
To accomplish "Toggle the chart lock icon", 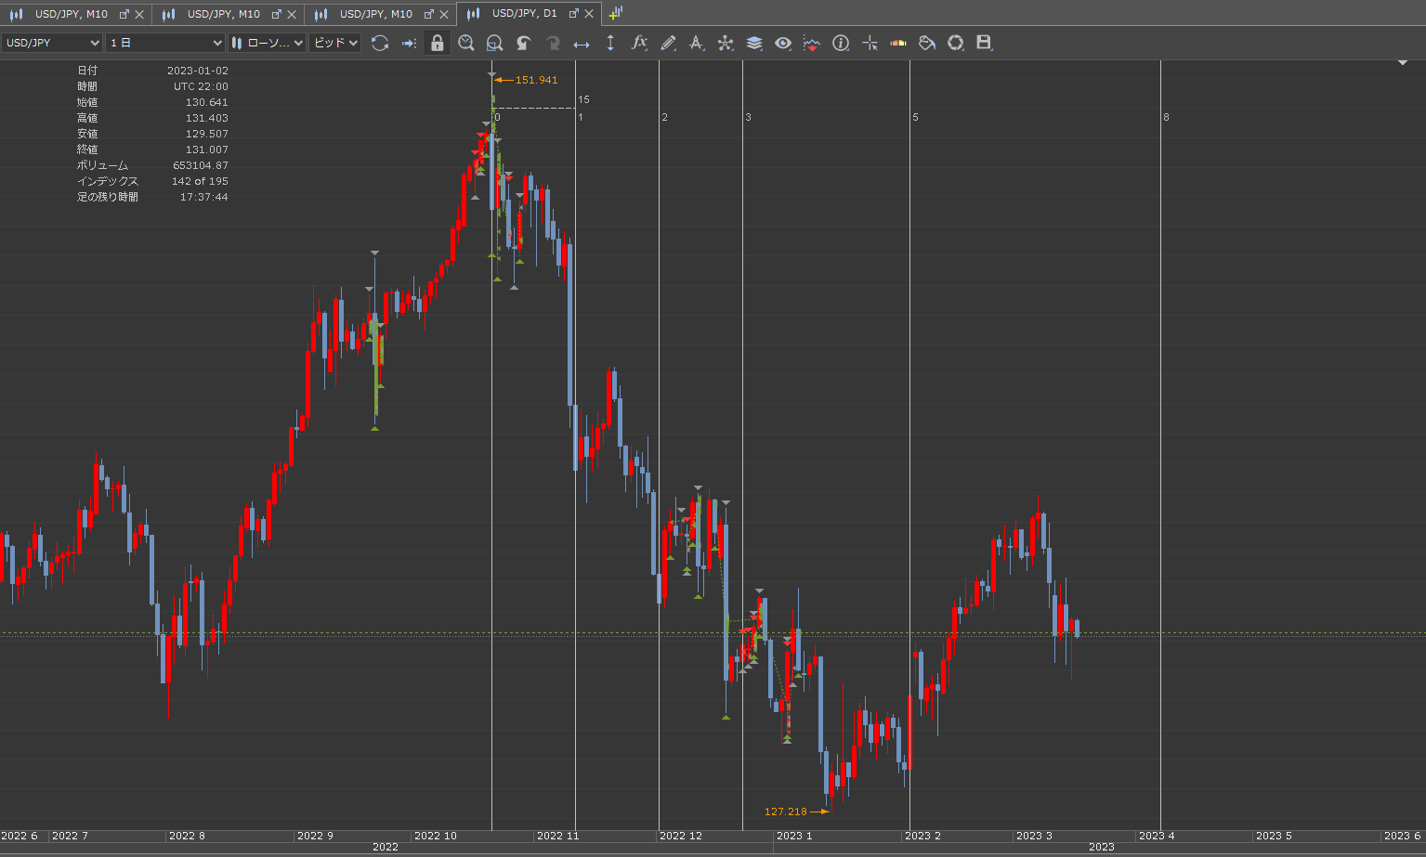I will coord(438,43).
